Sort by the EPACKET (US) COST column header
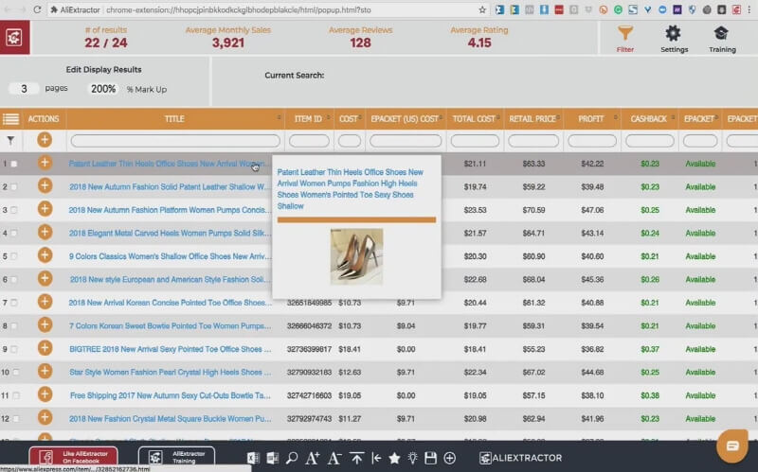Screen dimensions: 758x472 point(405,119)
